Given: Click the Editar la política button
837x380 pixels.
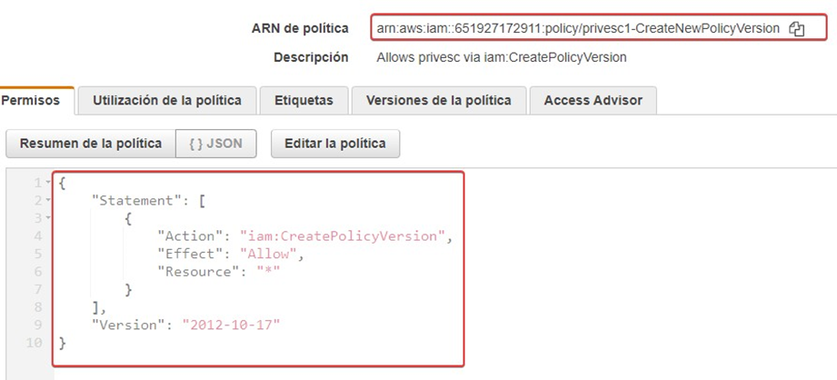Looking at the screenshot, I should [335, 143].
